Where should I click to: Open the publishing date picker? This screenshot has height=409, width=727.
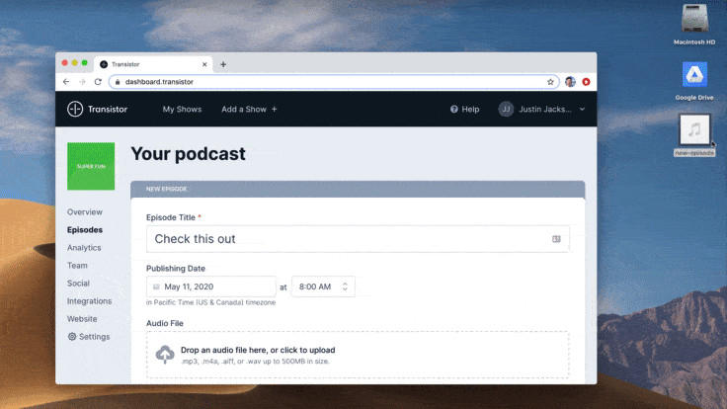click(210, 286)
